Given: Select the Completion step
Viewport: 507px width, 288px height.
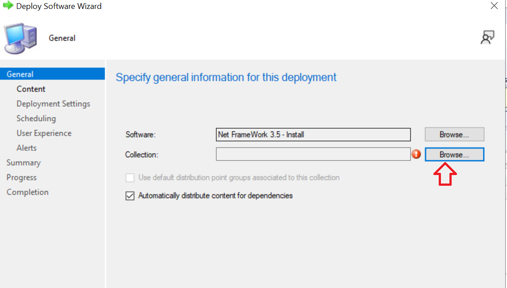Looking at the screenshot, I should (28, 192).
